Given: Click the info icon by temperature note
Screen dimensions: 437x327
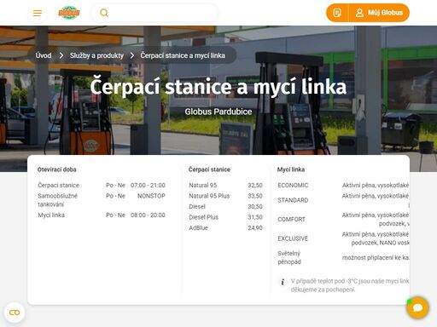Looking at the screenshot, I should (283, 282).
